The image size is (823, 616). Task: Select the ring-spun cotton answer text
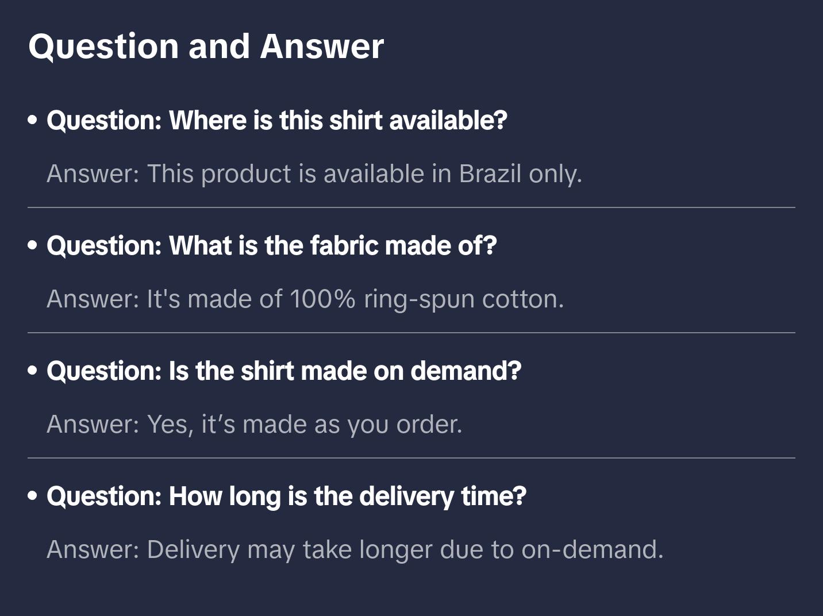coord(305,299)
